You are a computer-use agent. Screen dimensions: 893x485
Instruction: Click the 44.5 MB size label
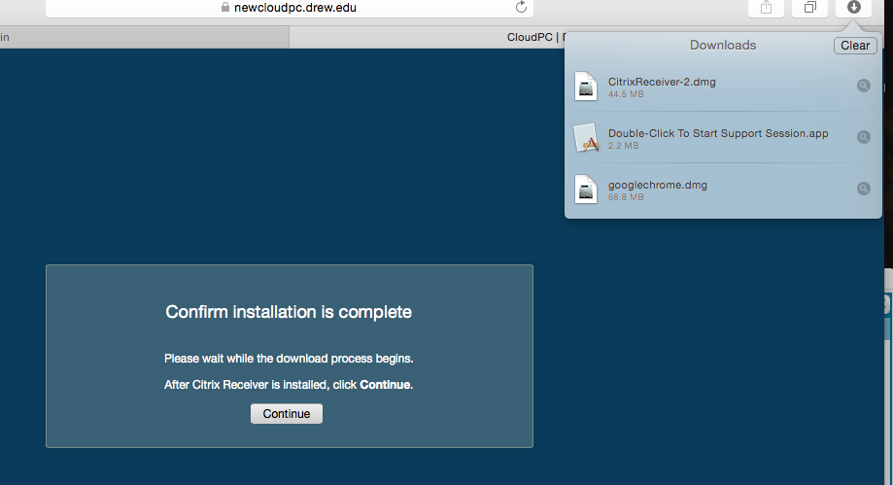point(626,94)
